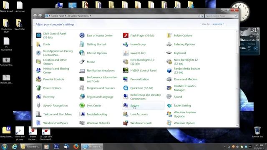Open the System link
This screenshot has height=150, width=267.
point(135,105)
